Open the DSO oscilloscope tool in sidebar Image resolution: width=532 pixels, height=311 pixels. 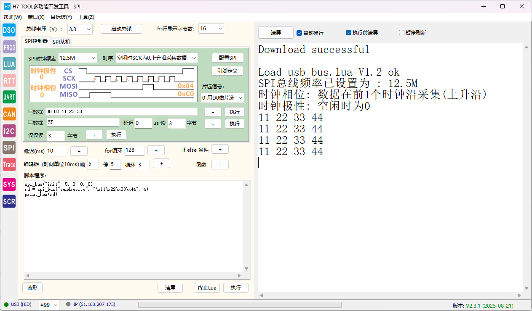[9, 30]
